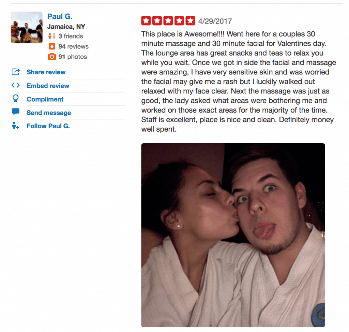Click the Follow Paul G. person icon
This screenshot has width=349, height=332.
click(15, 126)
